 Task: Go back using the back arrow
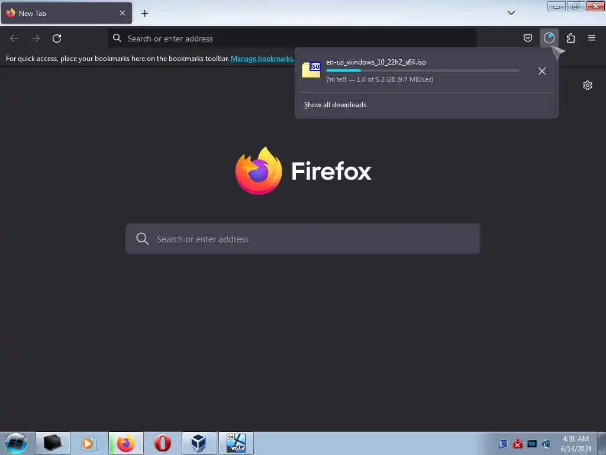point(14,39)
